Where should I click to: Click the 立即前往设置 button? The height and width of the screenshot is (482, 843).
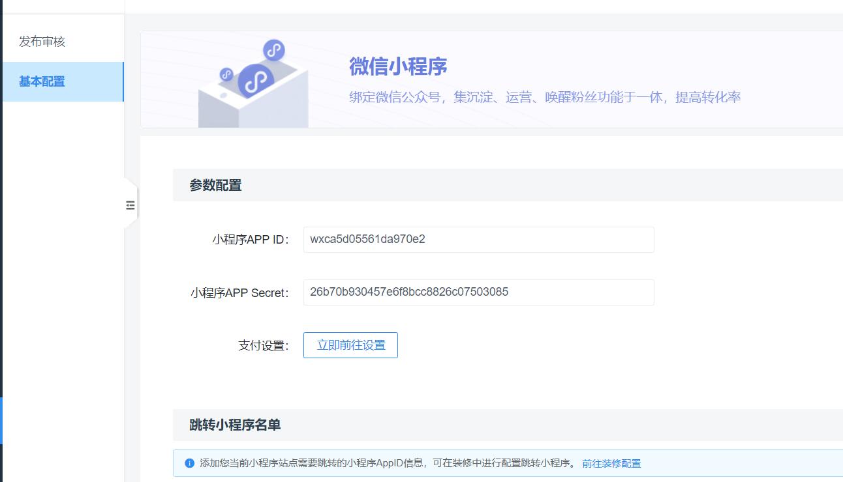[350, 345]
